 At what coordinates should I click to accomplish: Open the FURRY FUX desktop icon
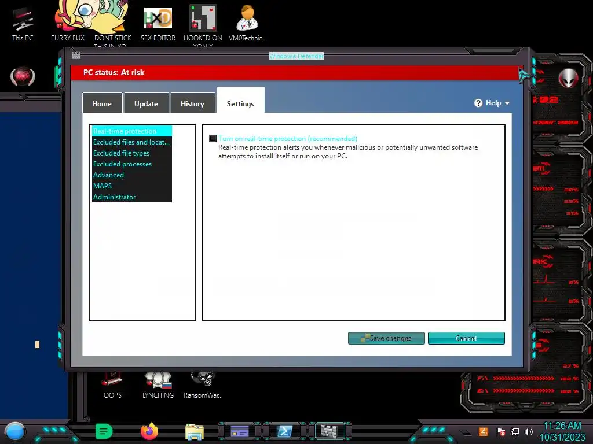[x=68, y=23]
